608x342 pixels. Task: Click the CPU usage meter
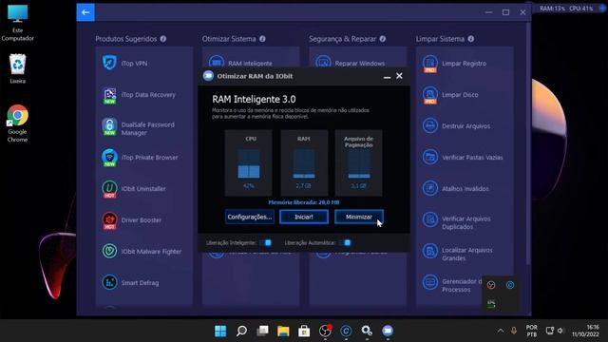click(x=249, y=162)
